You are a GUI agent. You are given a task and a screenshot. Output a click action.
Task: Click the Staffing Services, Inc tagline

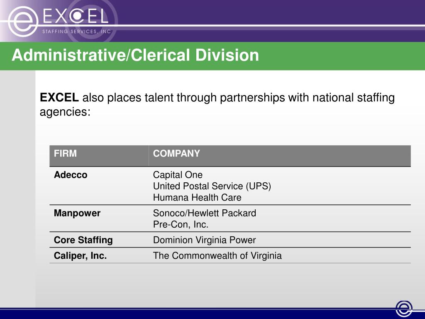click(76, 32)
